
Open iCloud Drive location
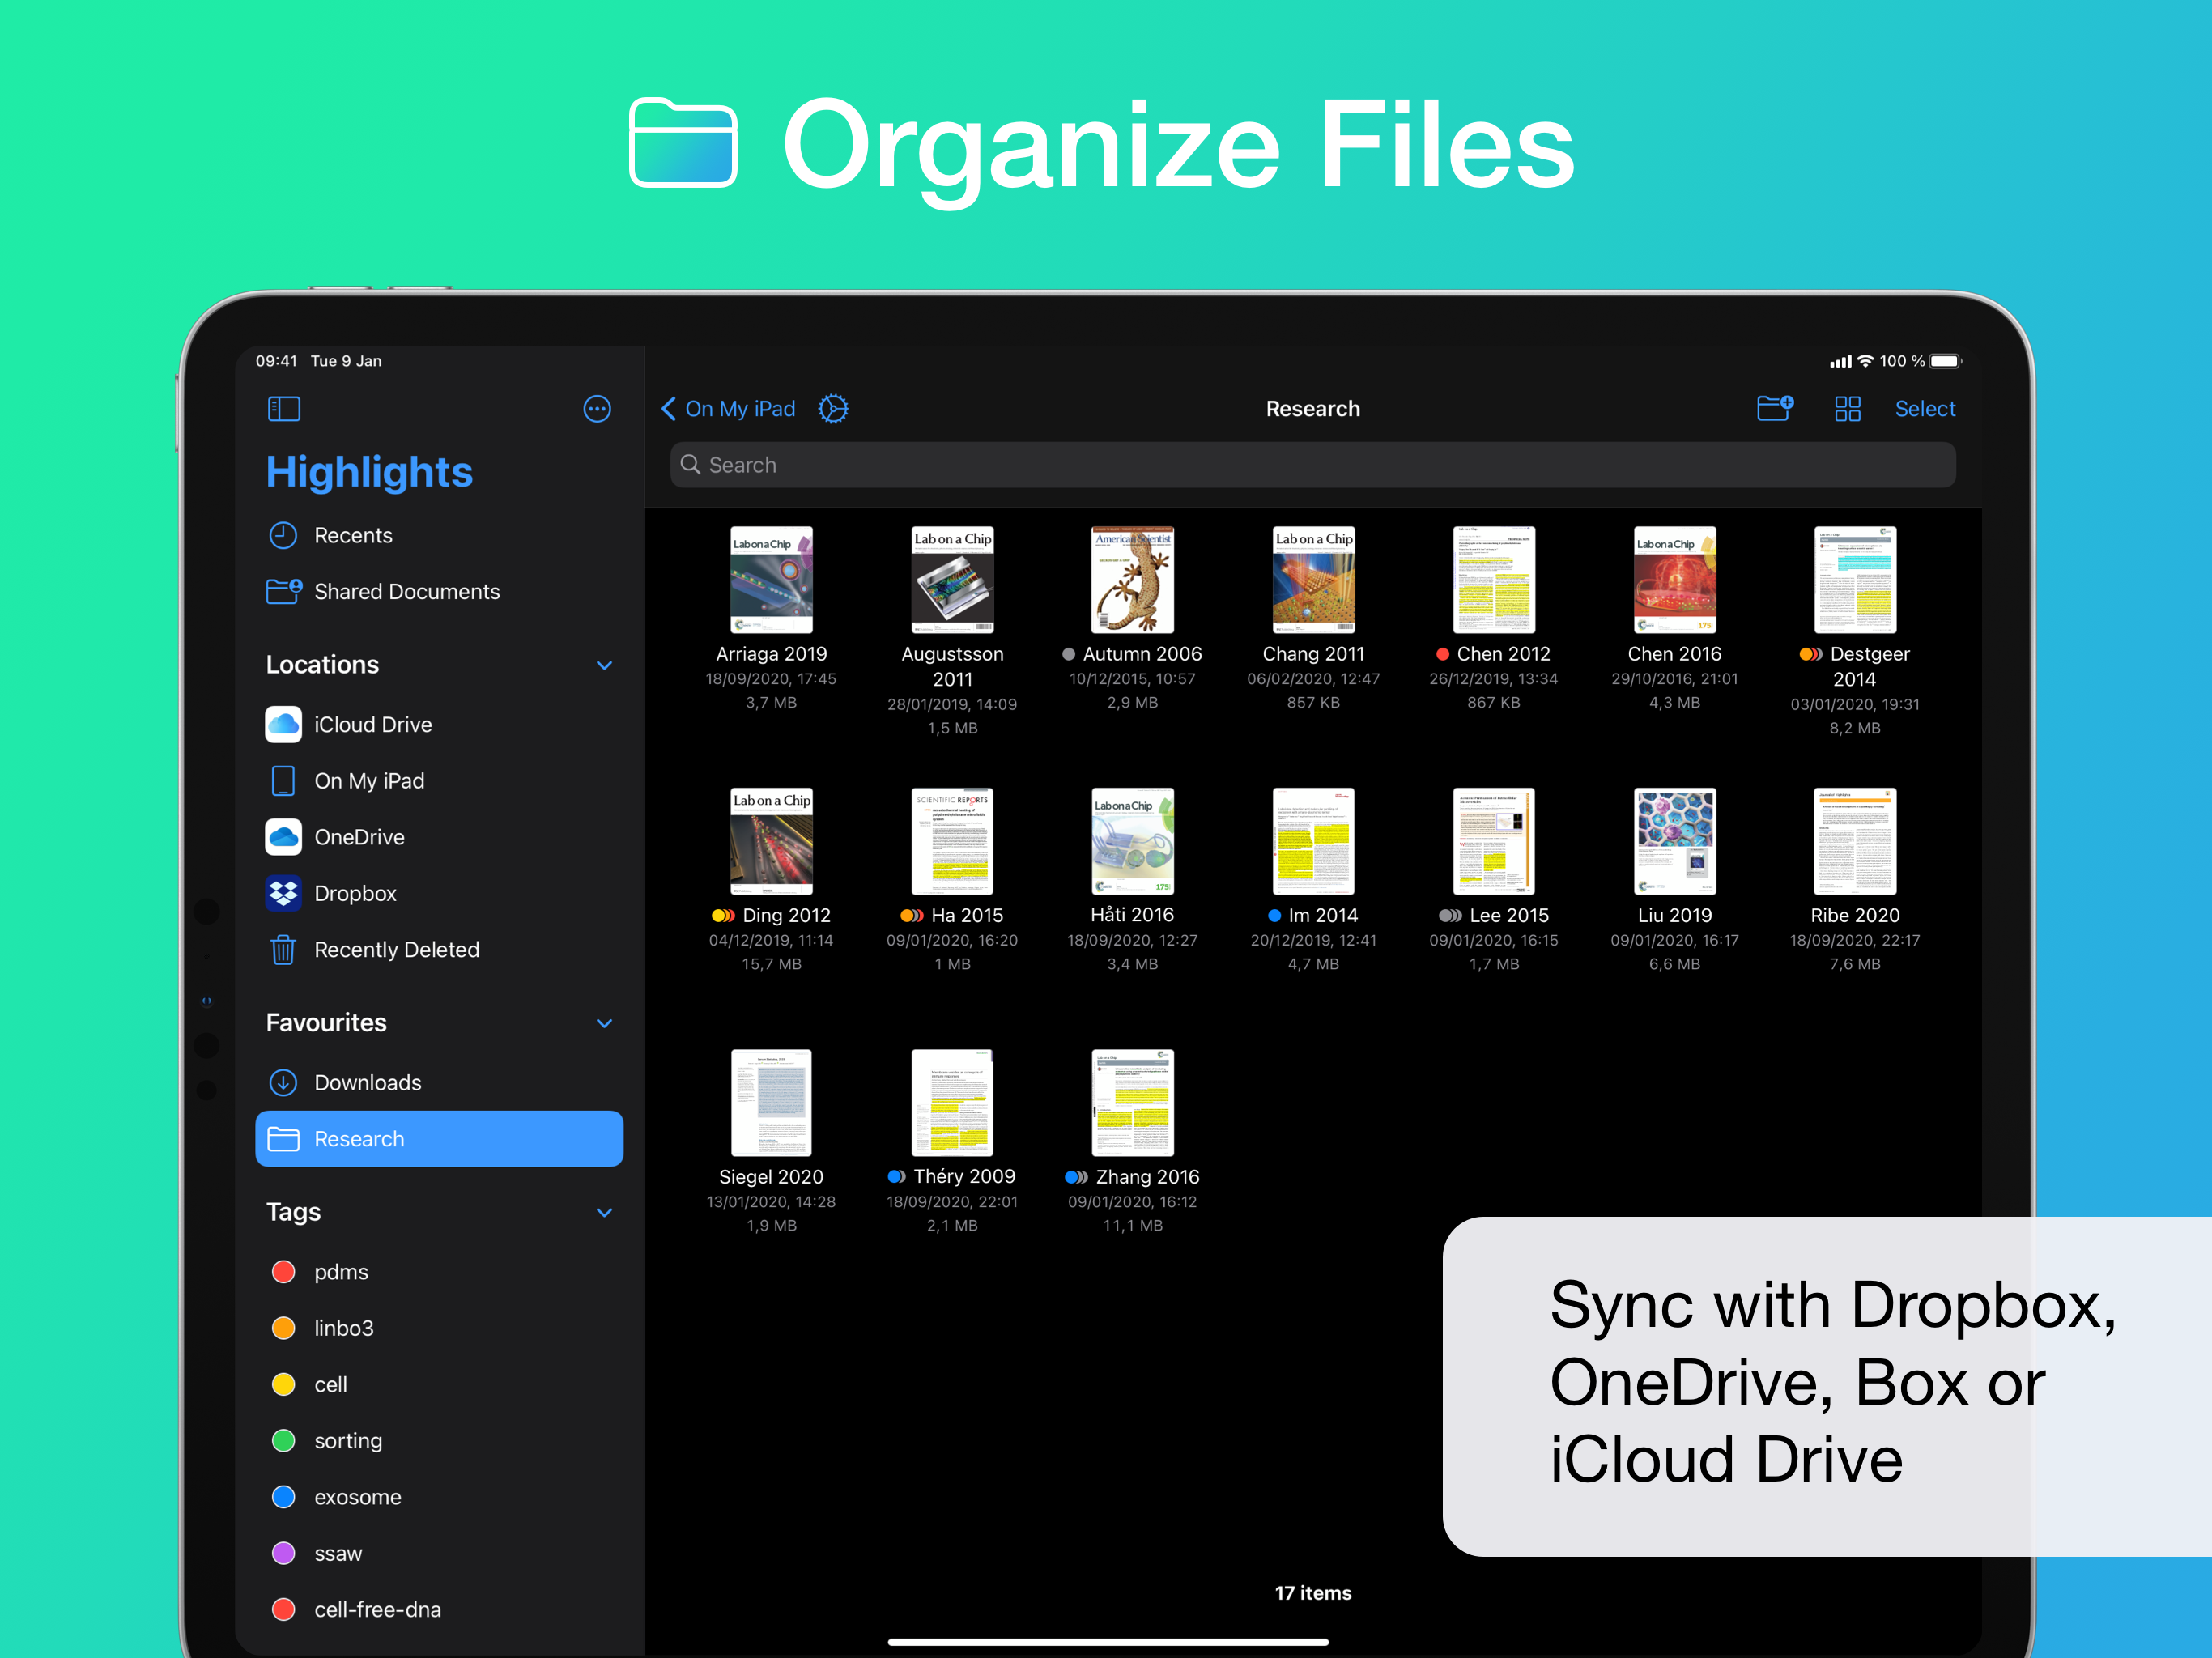tap(372, 724)
